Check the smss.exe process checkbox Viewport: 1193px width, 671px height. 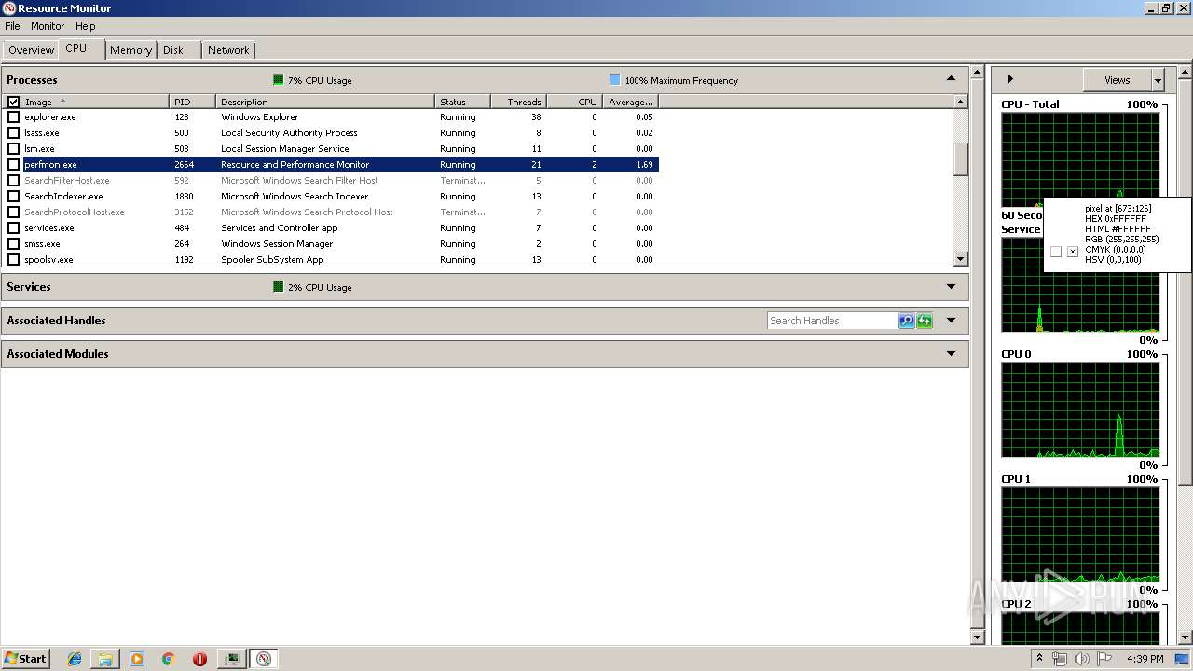click(13, 244)
